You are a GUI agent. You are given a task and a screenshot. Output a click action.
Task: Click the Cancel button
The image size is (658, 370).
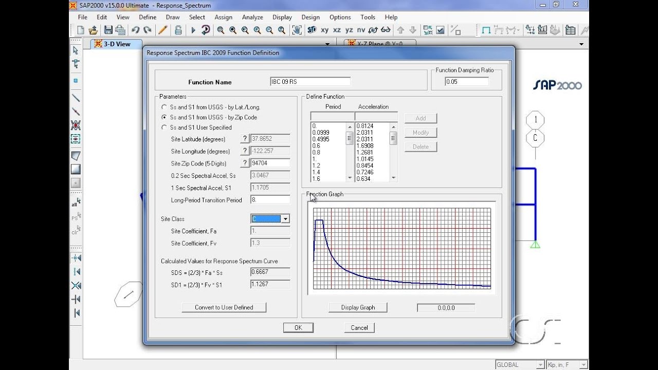[x=359, y=328]
